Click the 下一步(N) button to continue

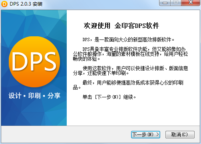tap(145, 134)
